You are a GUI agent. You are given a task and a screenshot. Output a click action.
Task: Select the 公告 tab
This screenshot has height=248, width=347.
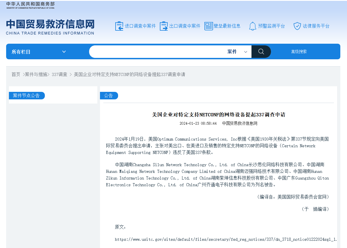click(x=109, y=95)
